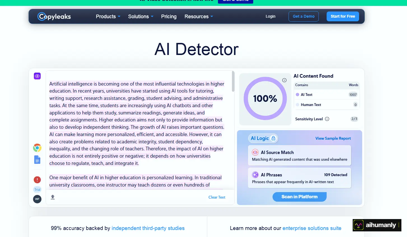The height and width of the screenshot is (237, 407).
Task: Select the Human Text row
Action: tap(327, 105)
